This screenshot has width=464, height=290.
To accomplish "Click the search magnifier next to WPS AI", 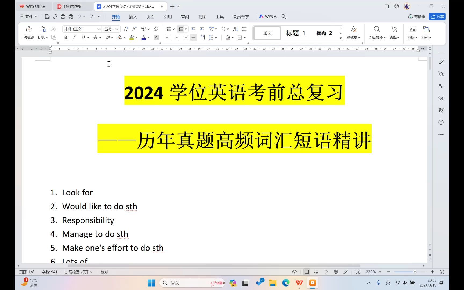I will 284,17.
